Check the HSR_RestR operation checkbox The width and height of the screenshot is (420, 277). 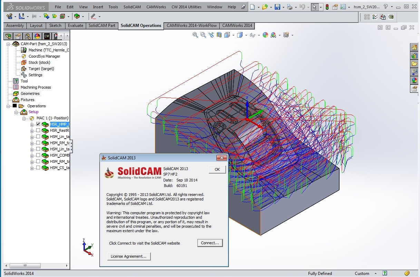pyautogui.click(x=38, y=130)
